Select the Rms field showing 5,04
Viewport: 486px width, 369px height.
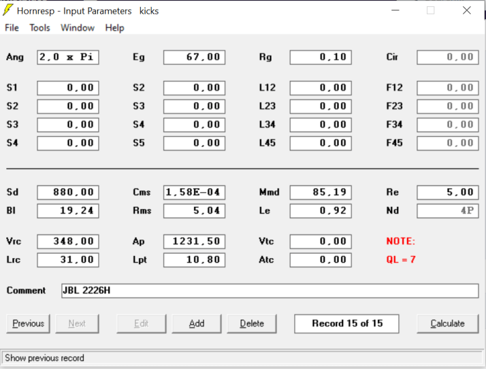(195, 211)
